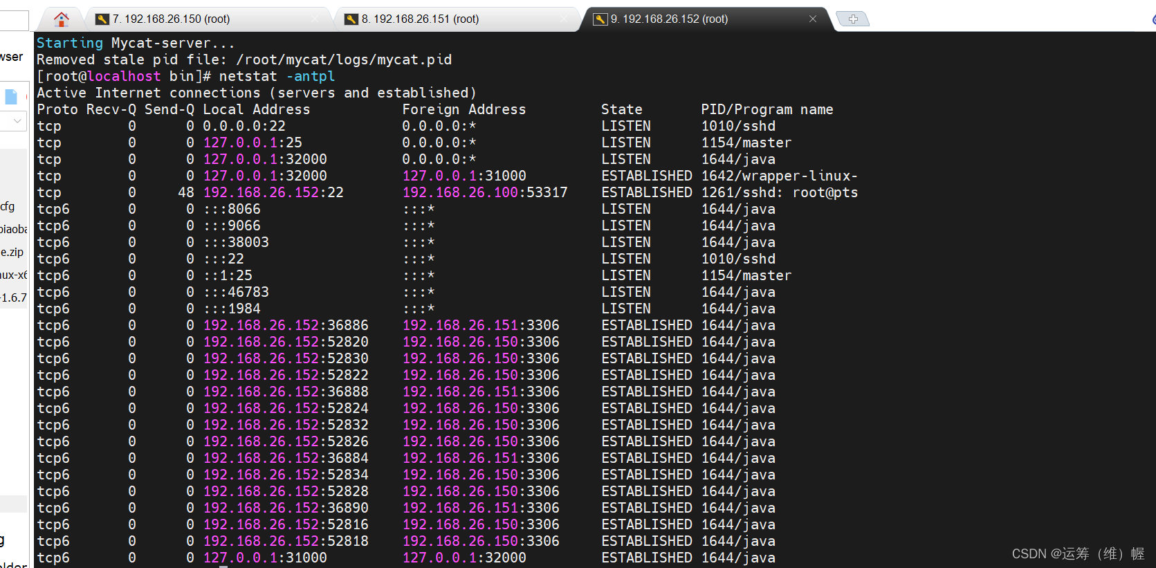The height and width of the screenshot is (568, 1156).
Task: Click the ':::46783' listening port
Action: tap(236, 292)
